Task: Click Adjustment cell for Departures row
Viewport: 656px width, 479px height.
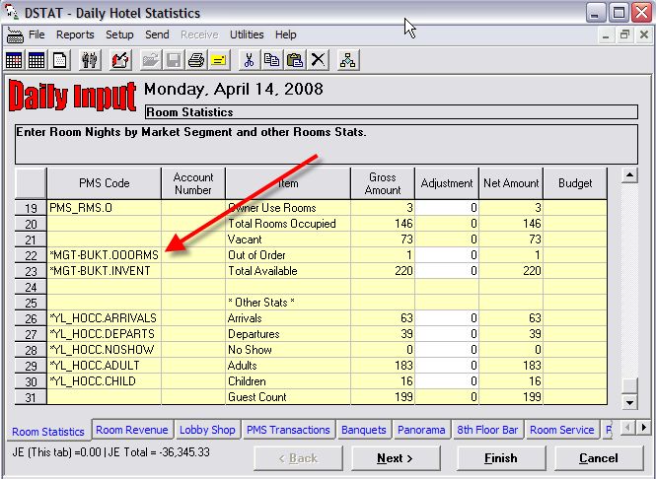Action: pyautogui.click(x=447, y=334)
